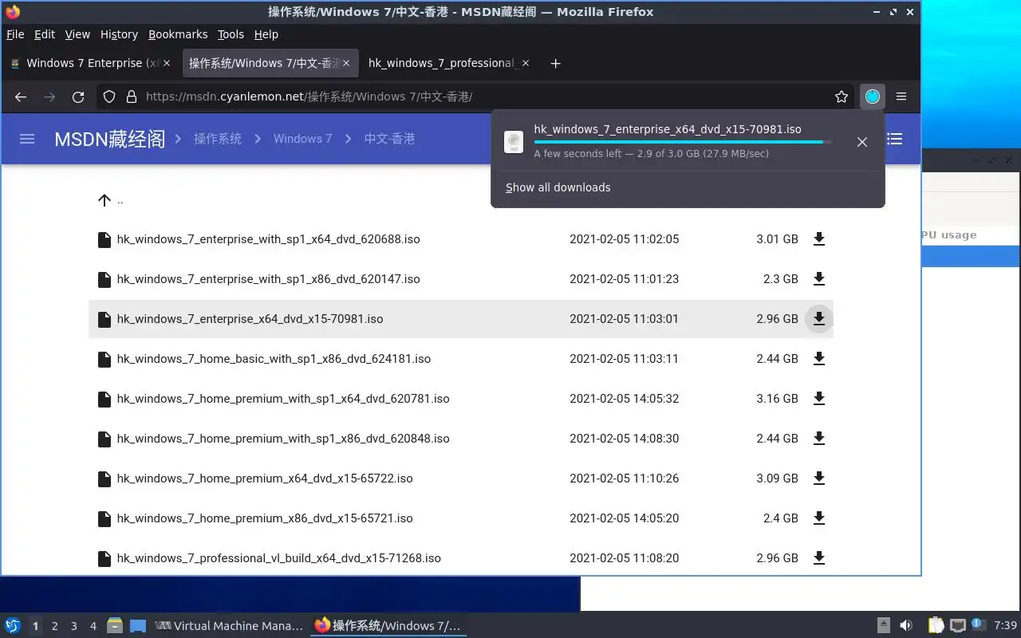Open the MSDN site navigation drawer icon
Image resolution: width=1021 pixels, height=638 pixels.
(x=27, y=139)
